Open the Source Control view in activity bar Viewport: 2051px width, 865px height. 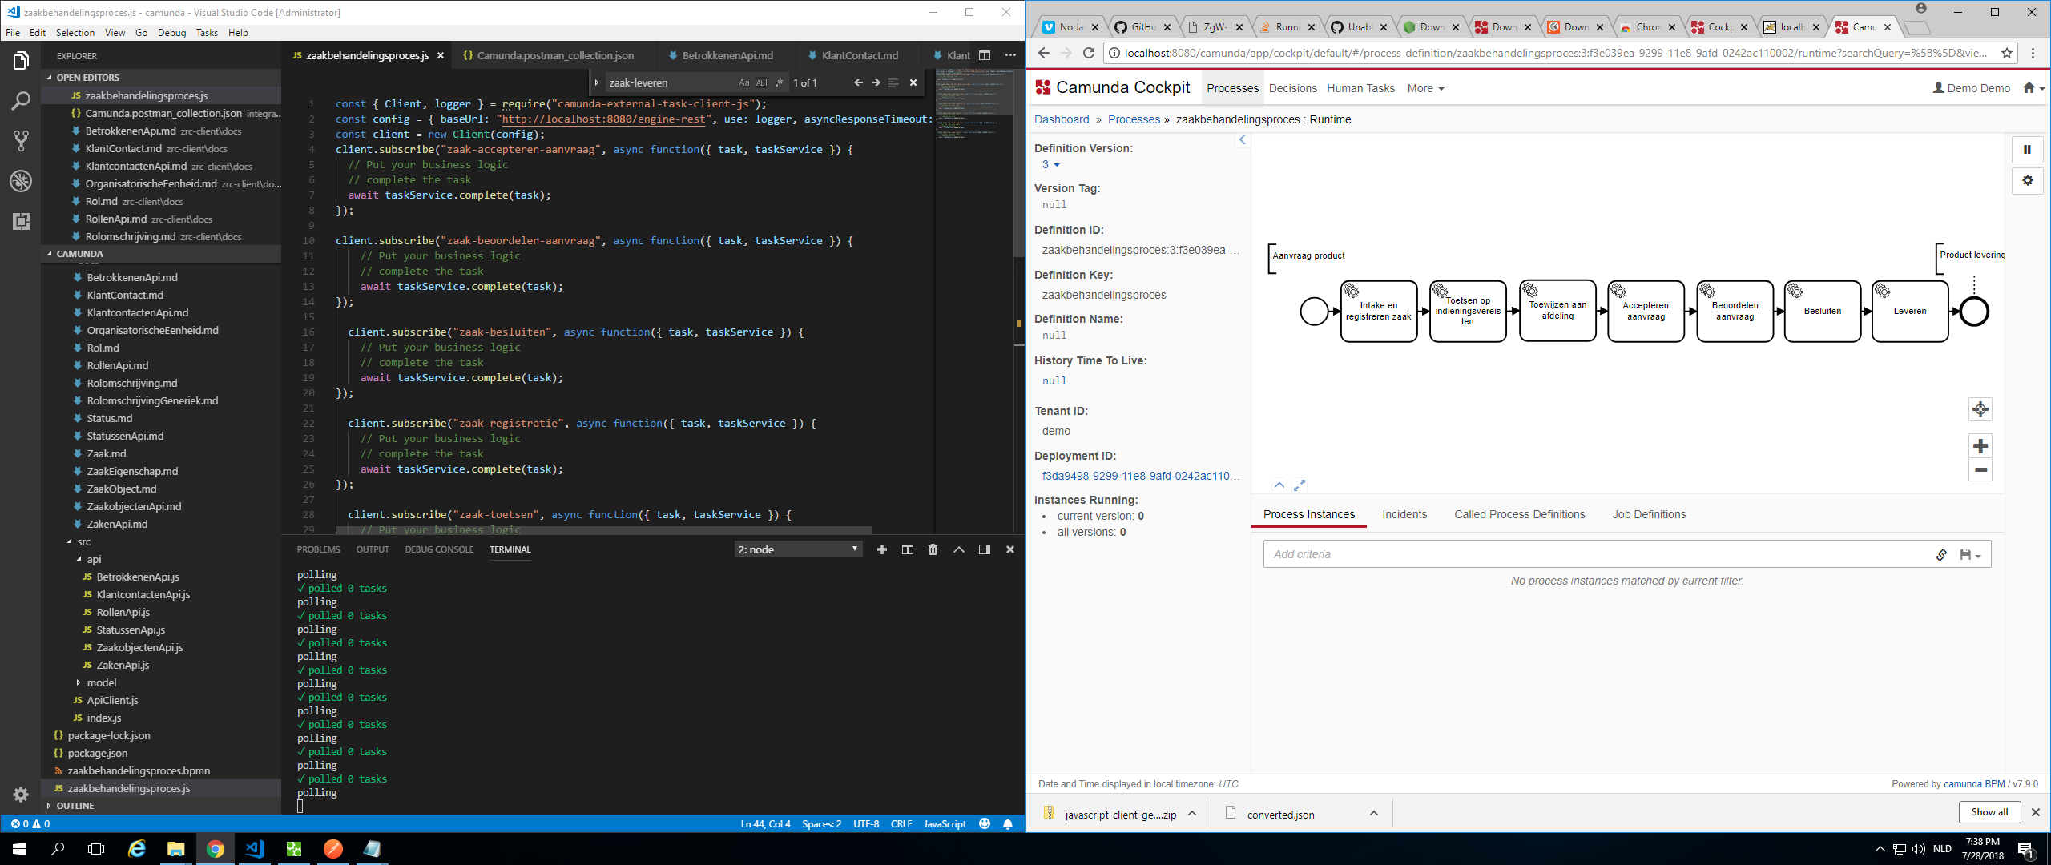click(x=21, y=141)
